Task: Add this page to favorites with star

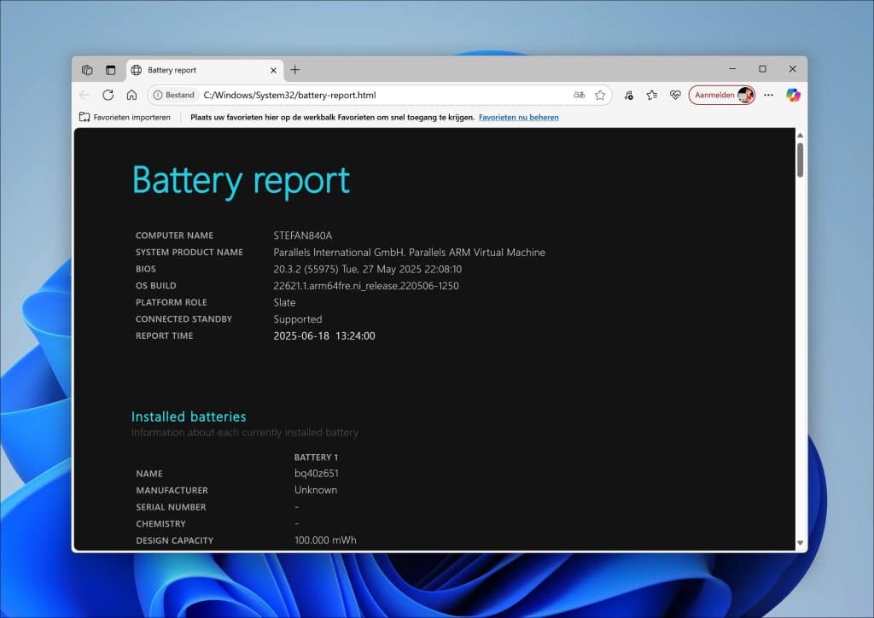Action: [600, 96]
